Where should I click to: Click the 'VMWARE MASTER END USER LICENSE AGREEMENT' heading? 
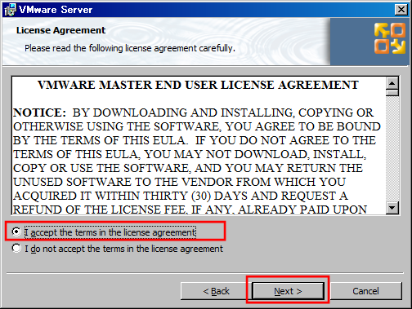[x=198, y=85]
